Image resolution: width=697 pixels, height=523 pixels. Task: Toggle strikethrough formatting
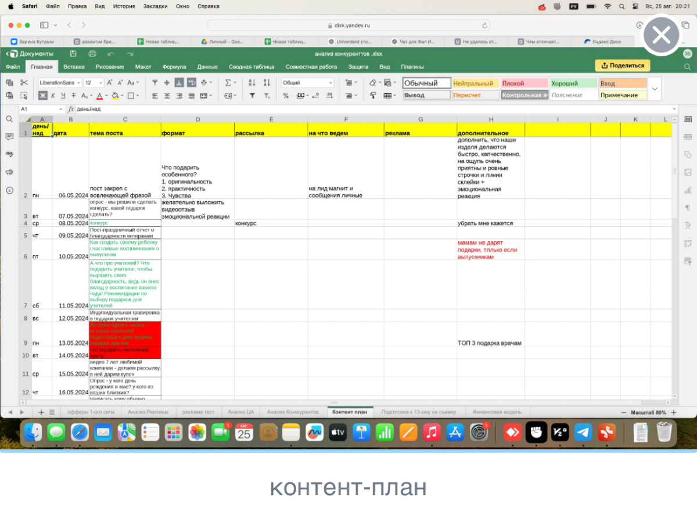click(74, 95)
